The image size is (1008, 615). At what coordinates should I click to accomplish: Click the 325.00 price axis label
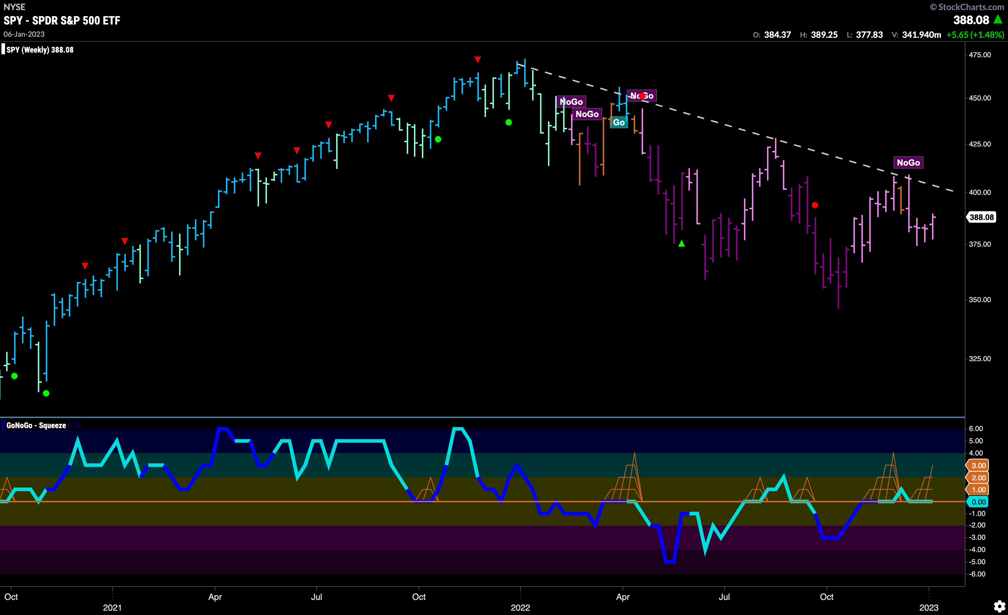(x=980, y=359)
